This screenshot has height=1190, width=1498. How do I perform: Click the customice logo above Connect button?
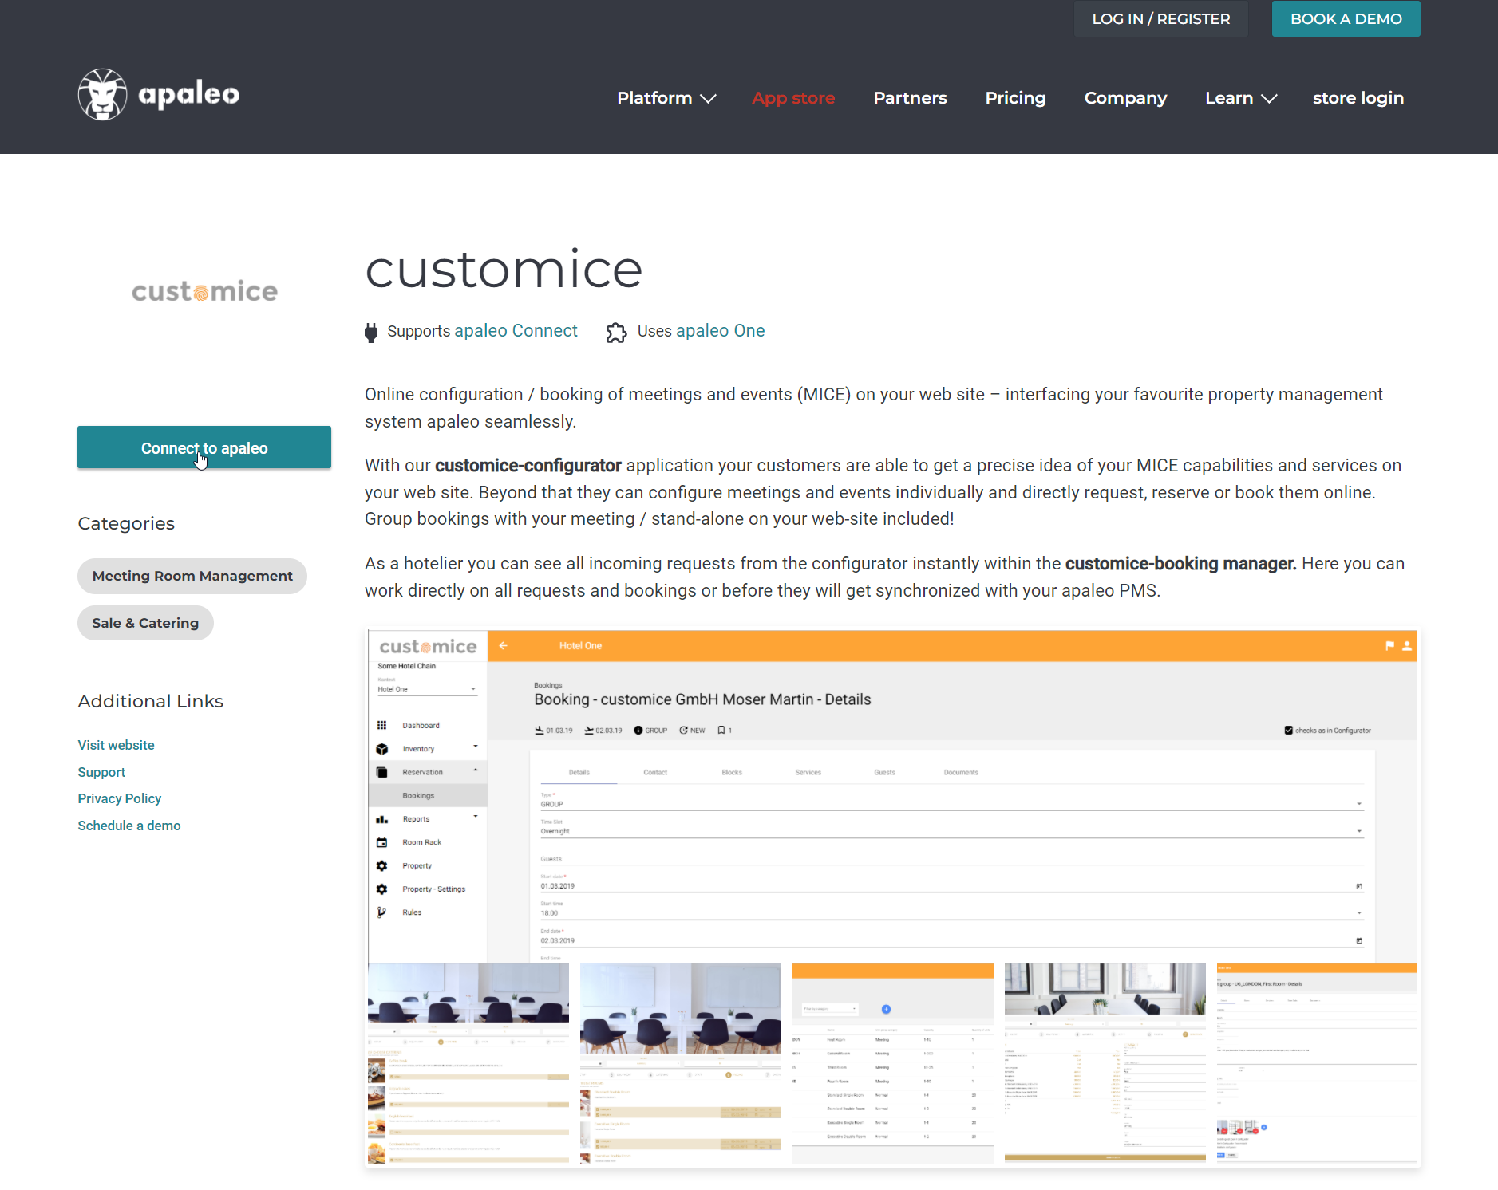tap(204, 291)
